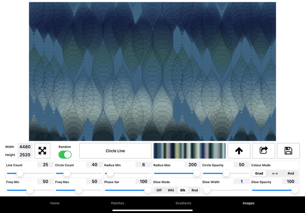The height and width of the screenshot is (213, 305).
Task: Select the <-> colour mode option
Action: 275,173
